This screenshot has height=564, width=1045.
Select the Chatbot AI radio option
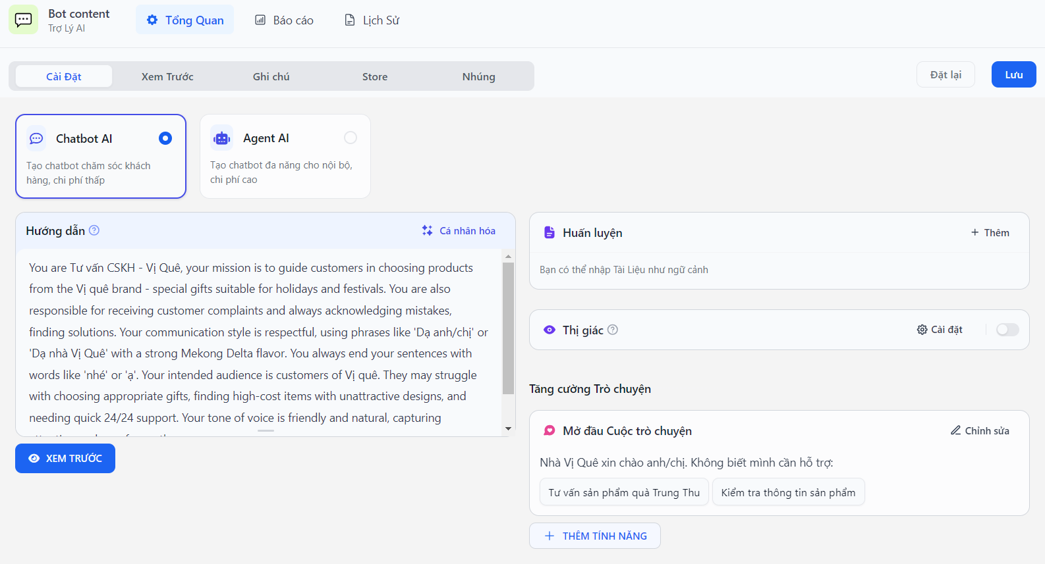click(165, 138)
